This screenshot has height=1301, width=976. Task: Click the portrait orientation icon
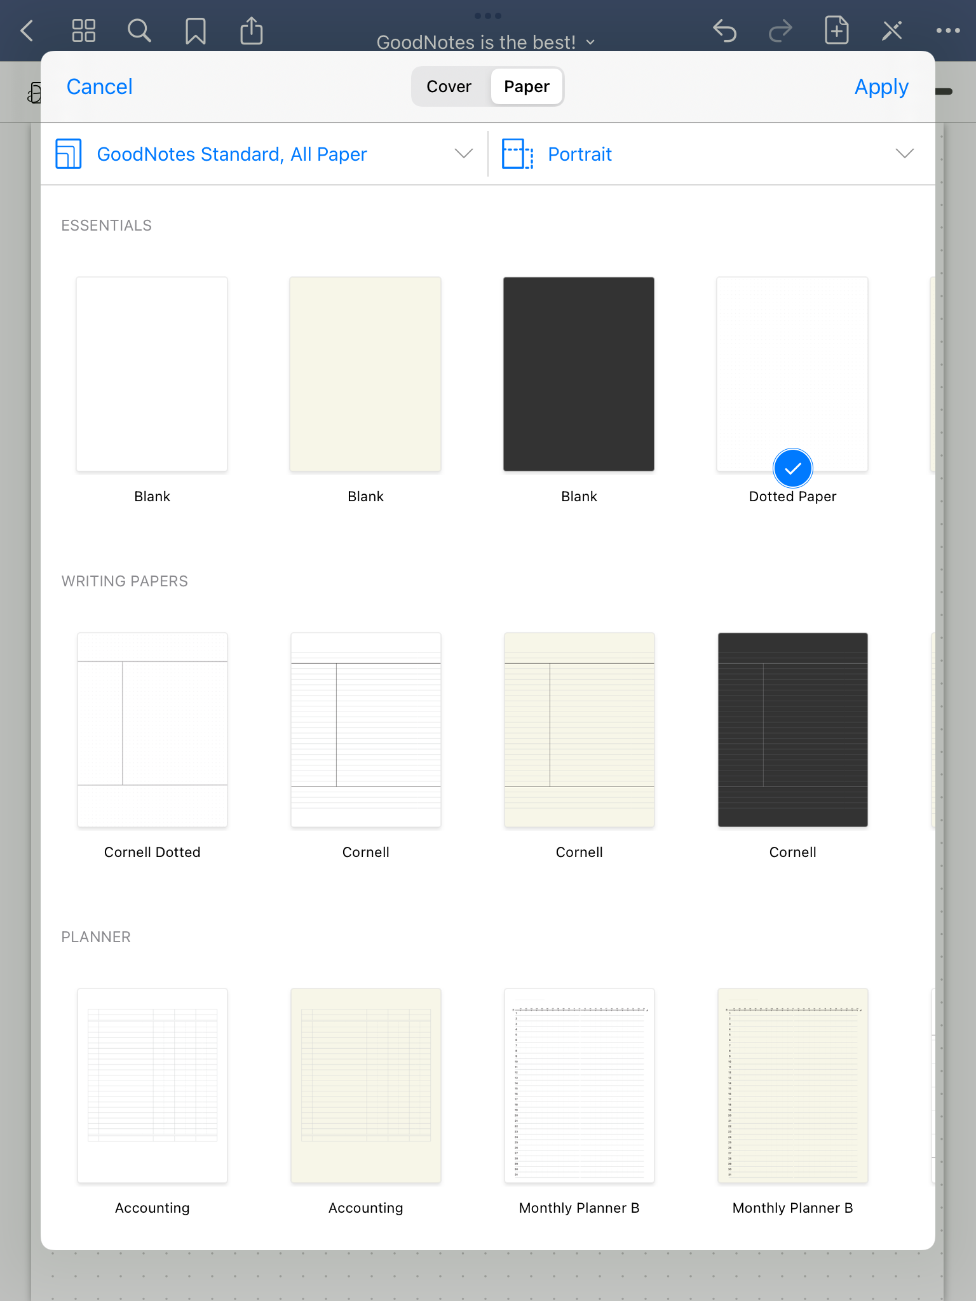pyautogui.click(x=517, y=154)
